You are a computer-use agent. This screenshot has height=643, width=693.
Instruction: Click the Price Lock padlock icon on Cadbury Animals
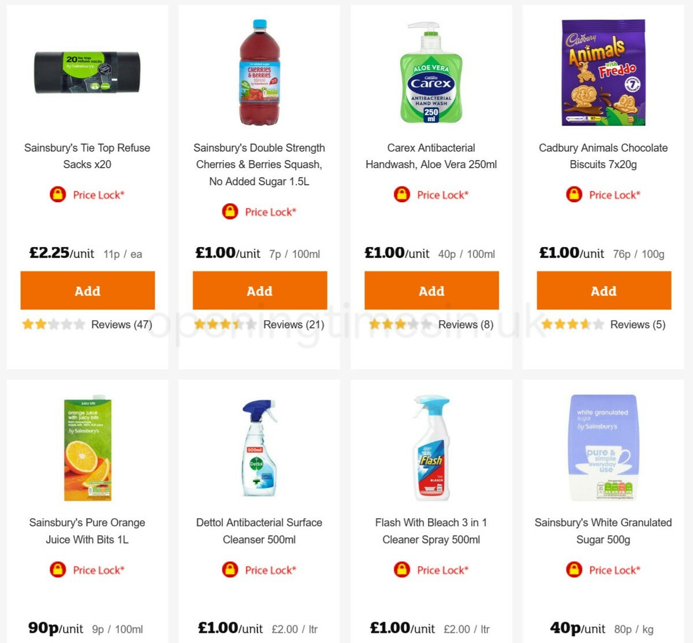pos(574,195)
